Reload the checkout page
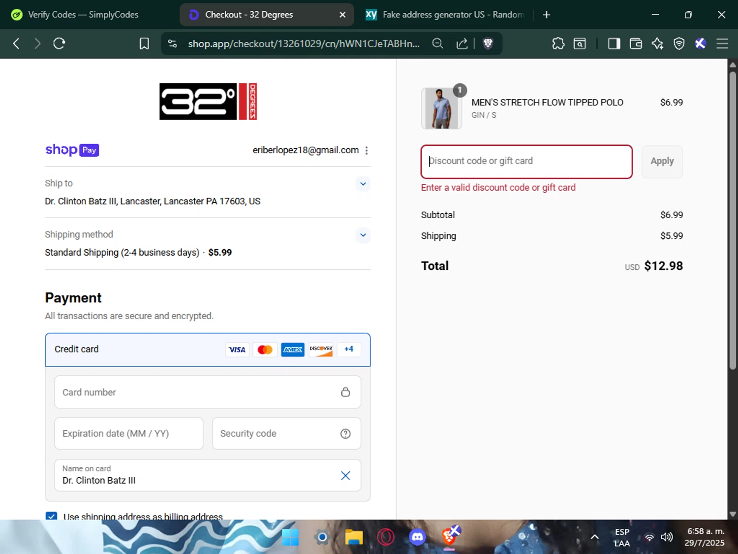Viewport: 738px width, 554px height. click(x=60, y=43)
